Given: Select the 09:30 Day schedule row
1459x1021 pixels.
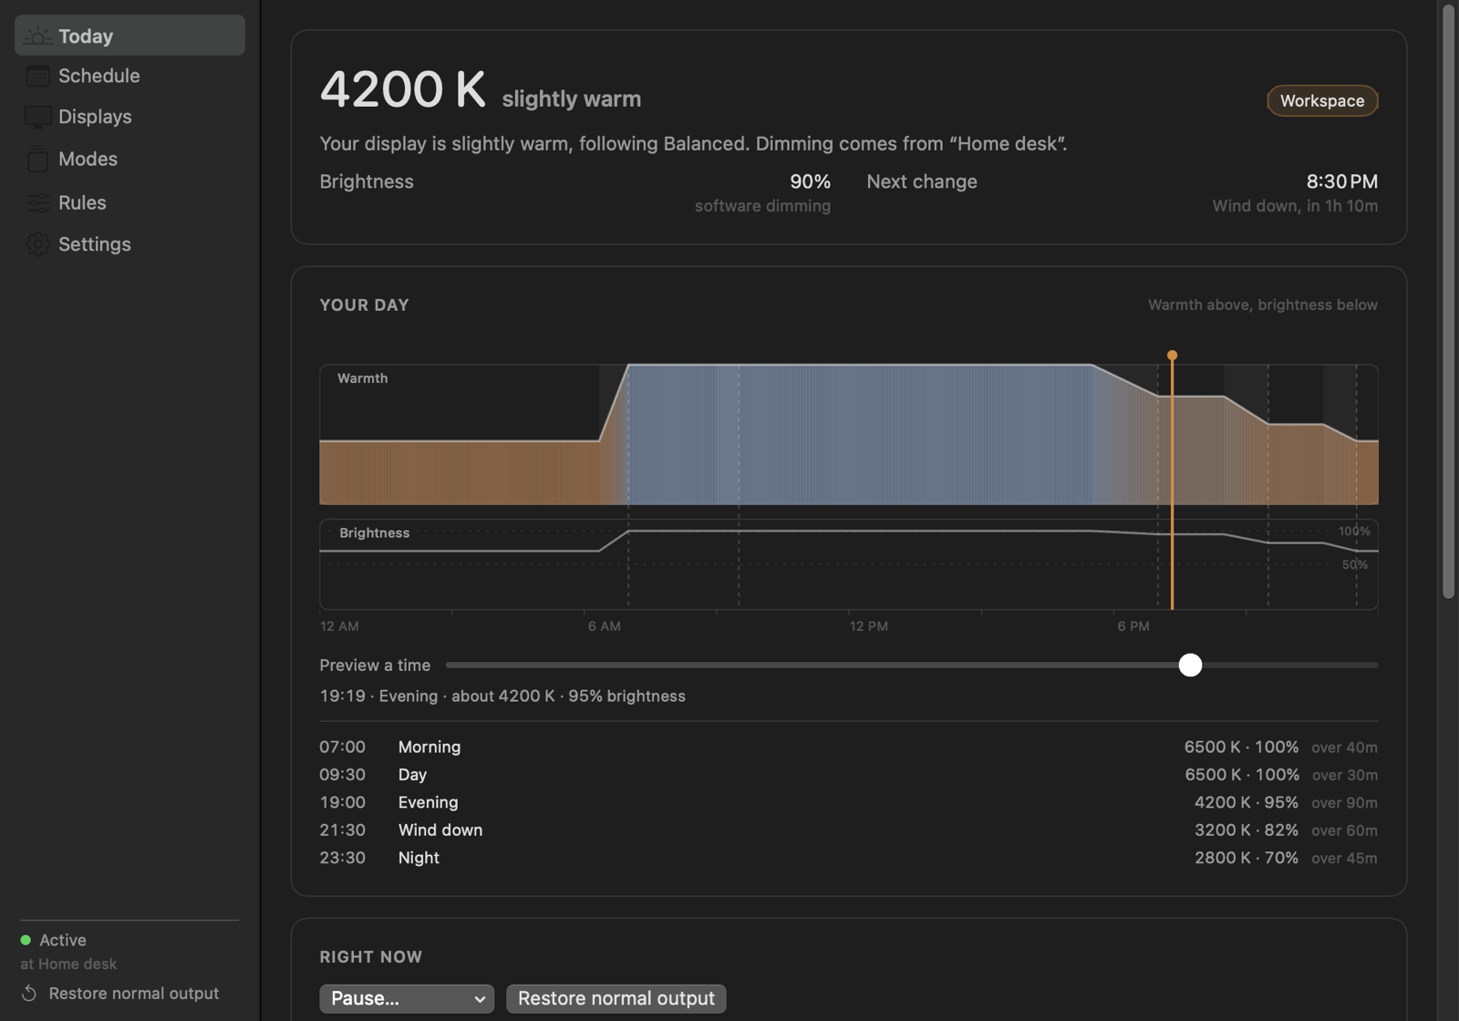Looking at the screenshot, I should (848, 774).
